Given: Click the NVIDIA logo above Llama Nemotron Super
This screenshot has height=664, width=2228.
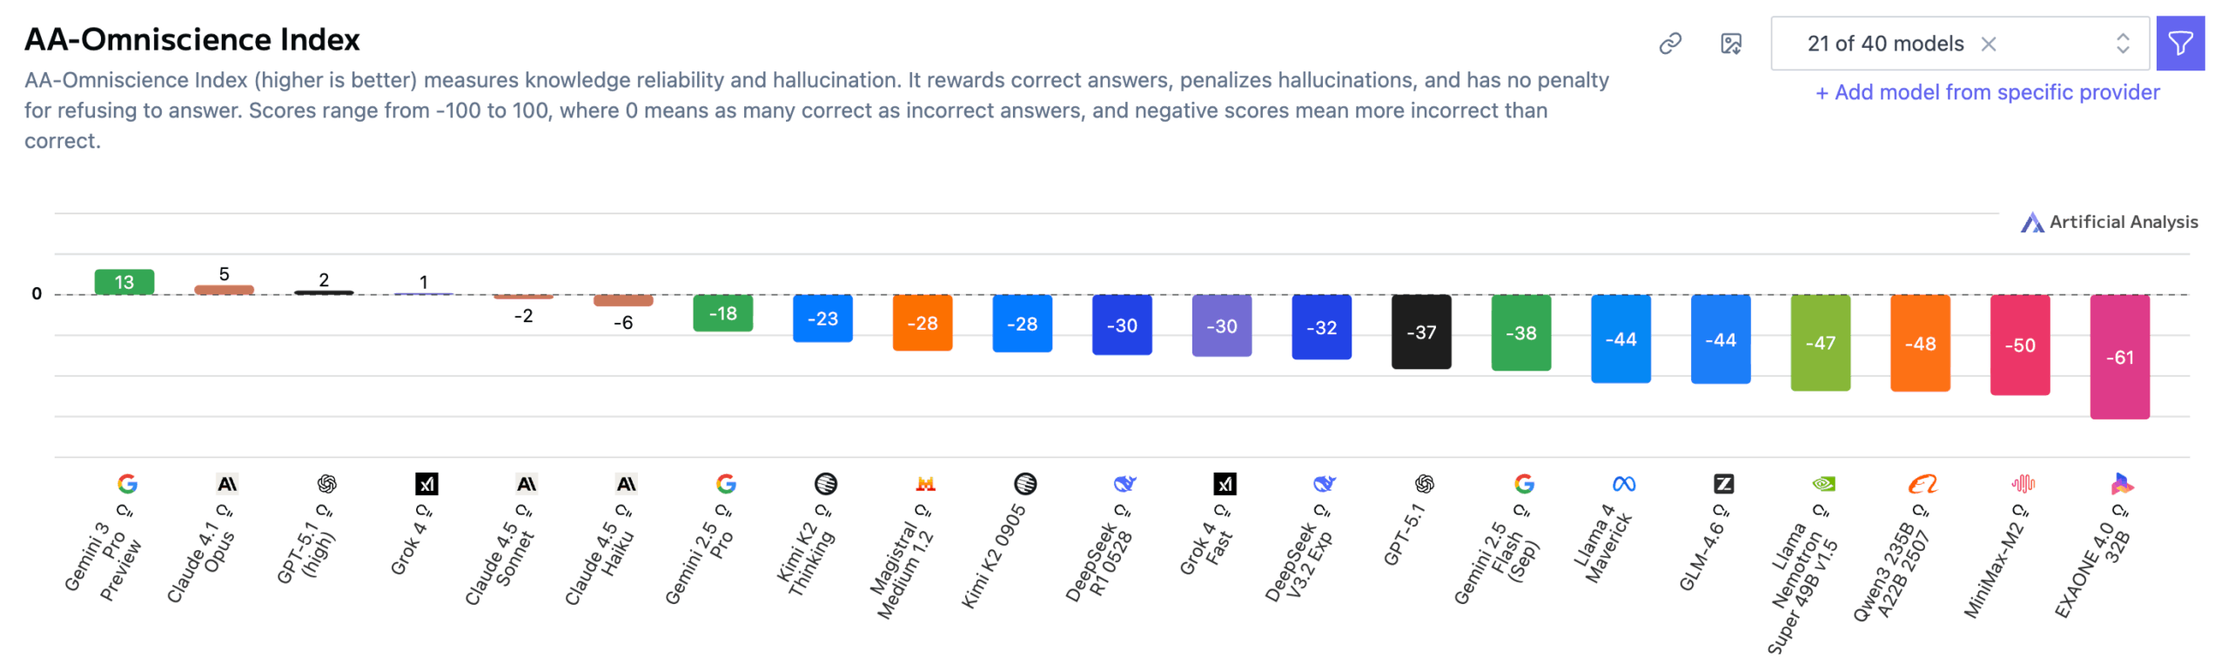Looking at the screenshot, I should [1822, 483].
